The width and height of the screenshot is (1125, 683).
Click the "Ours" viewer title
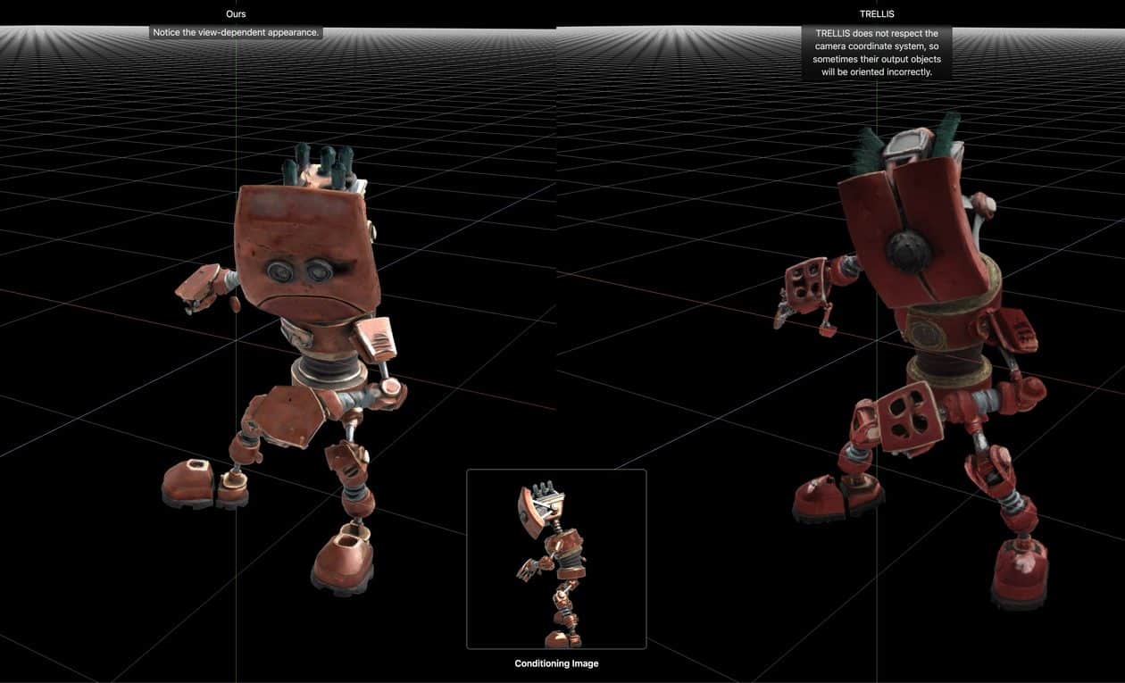pos(236,14)
